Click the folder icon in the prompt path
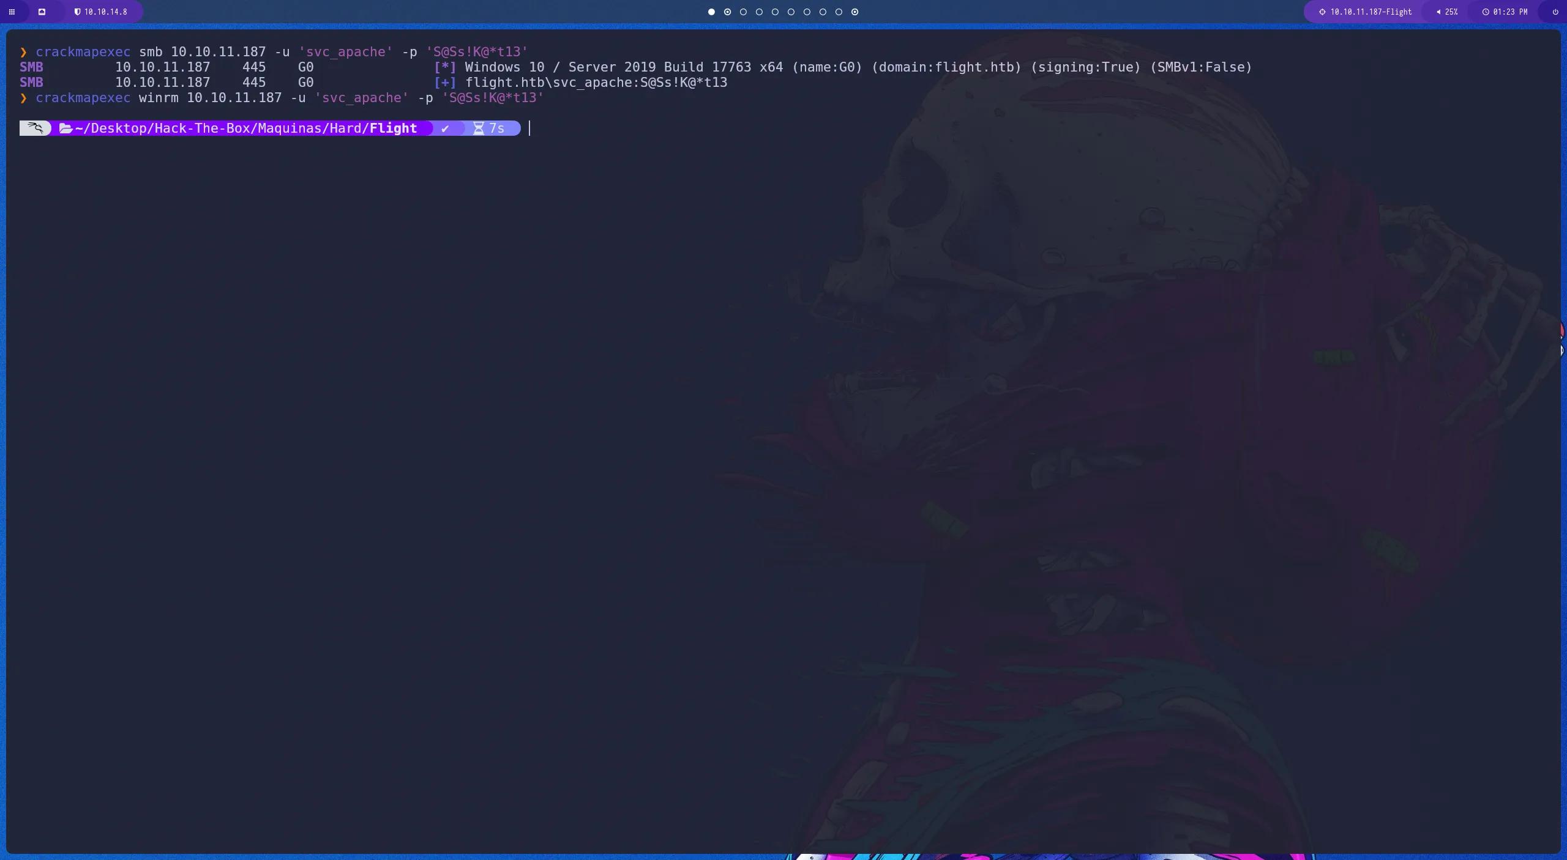This screenshot has height=860, width=1567. pos(66,128)
